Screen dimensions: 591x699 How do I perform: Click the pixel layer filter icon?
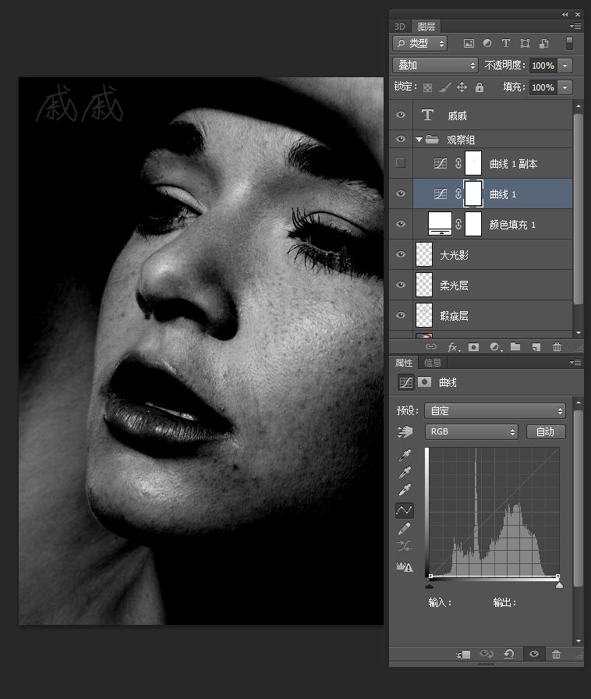pyautogui.click(x=469, y=44)
